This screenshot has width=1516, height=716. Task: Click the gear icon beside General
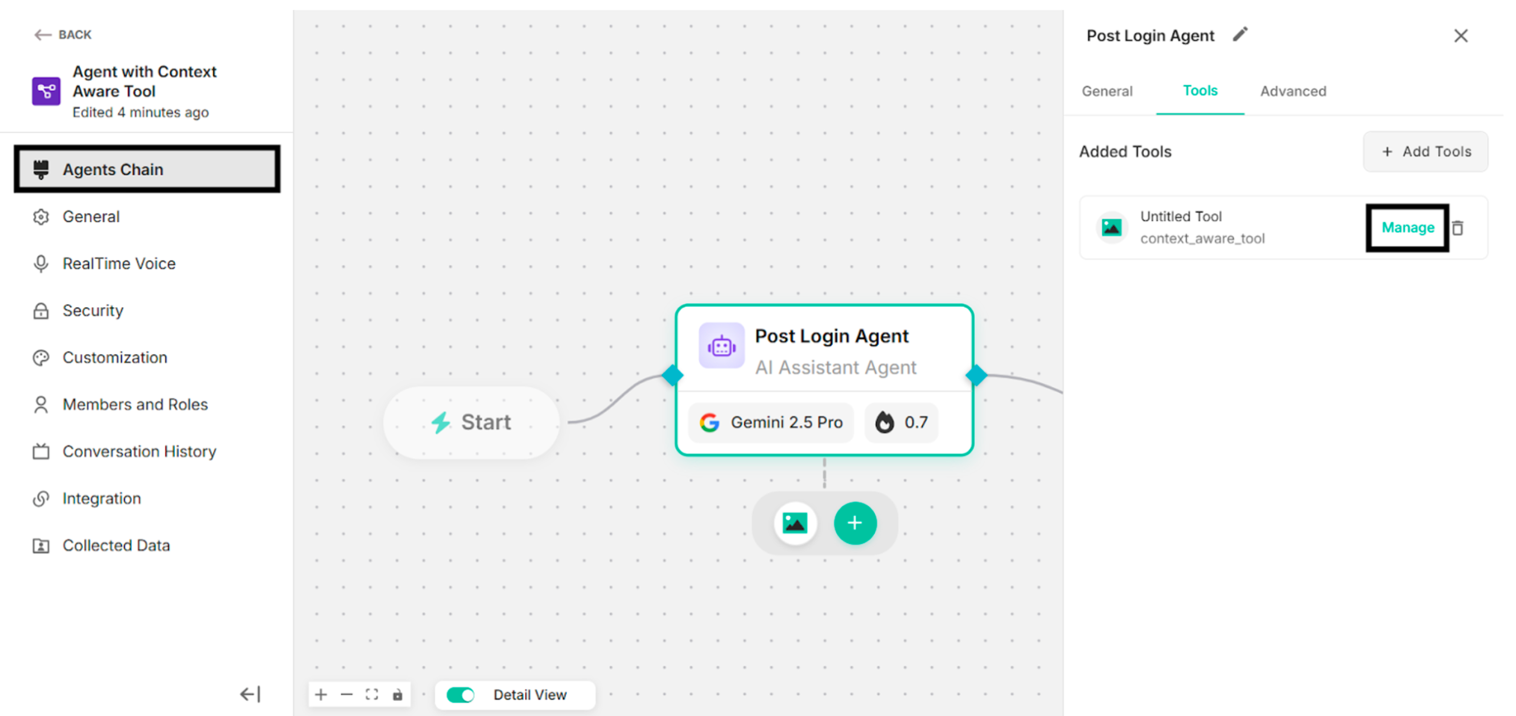[x=41, y=216]
